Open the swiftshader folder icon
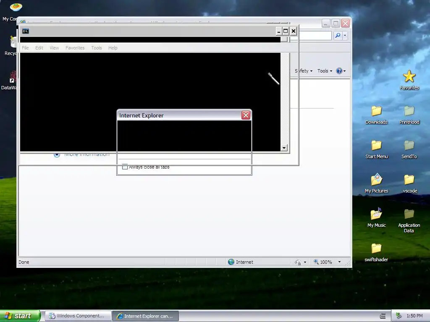 tap(376, 248)
